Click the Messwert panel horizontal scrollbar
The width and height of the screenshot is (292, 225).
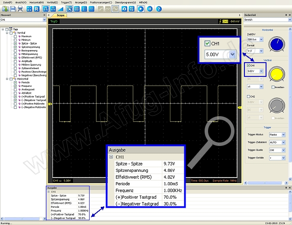pyautogui.click(x=23, y=219)
